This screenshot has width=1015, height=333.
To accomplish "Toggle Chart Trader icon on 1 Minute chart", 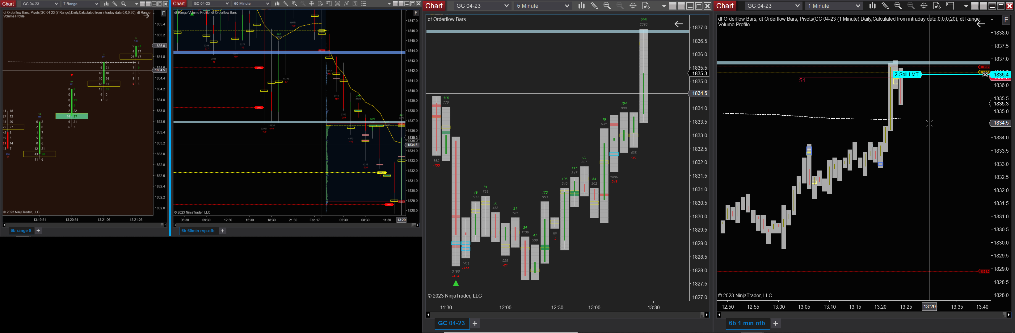I will (x=950, y=6).
